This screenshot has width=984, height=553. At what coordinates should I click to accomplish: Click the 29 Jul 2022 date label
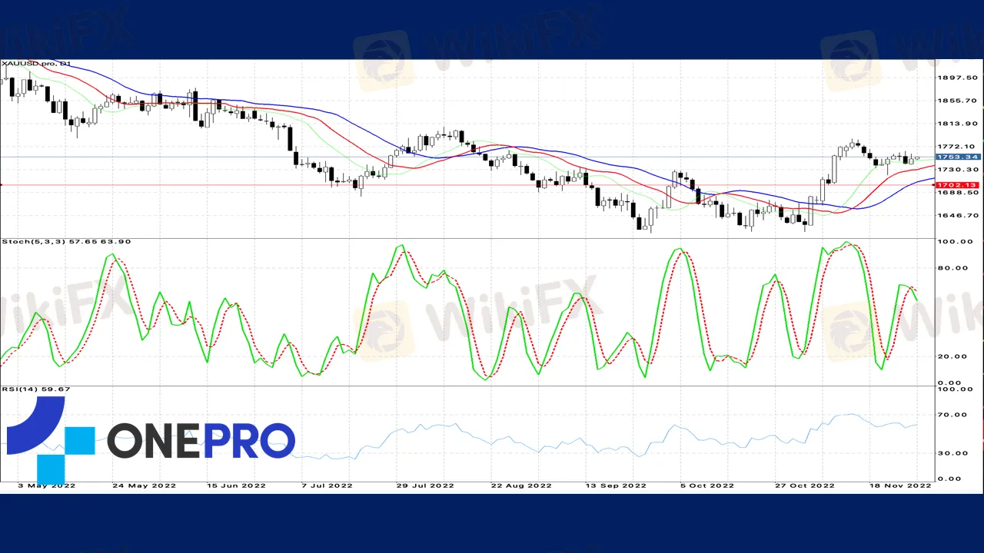click(x=424, y=485)
